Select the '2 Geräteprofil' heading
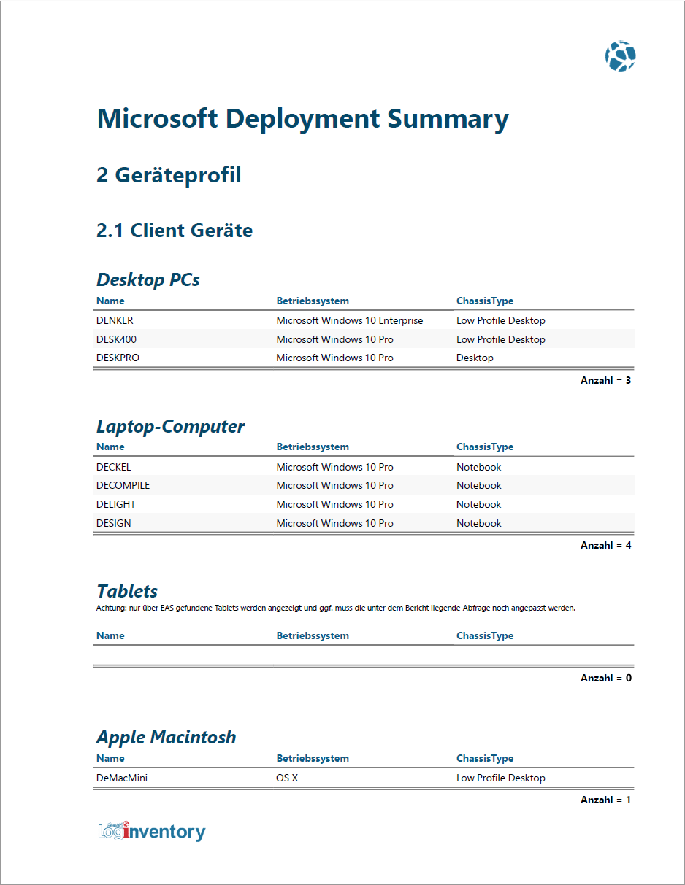 click(x=169, y=175)
